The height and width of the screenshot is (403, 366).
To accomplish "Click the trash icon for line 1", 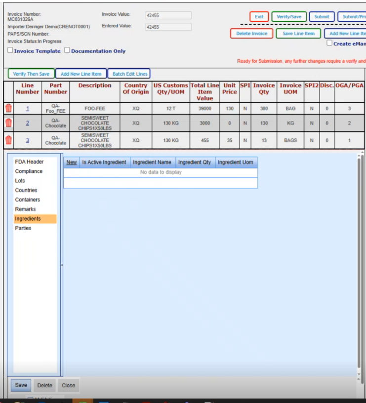I will [8, 108].
